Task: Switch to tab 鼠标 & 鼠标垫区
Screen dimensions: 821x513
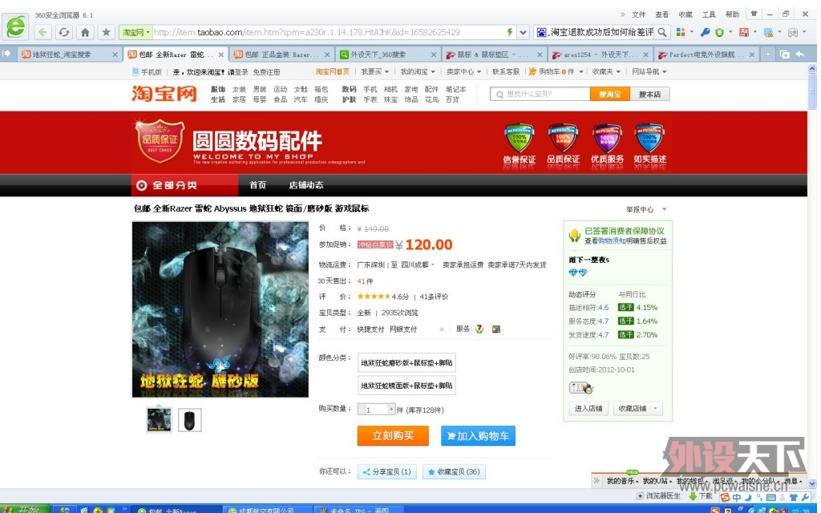Action: [494, 55]
